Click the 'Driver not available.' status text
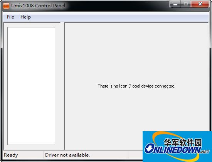212x162 pixels. click(x=67, y=155)
